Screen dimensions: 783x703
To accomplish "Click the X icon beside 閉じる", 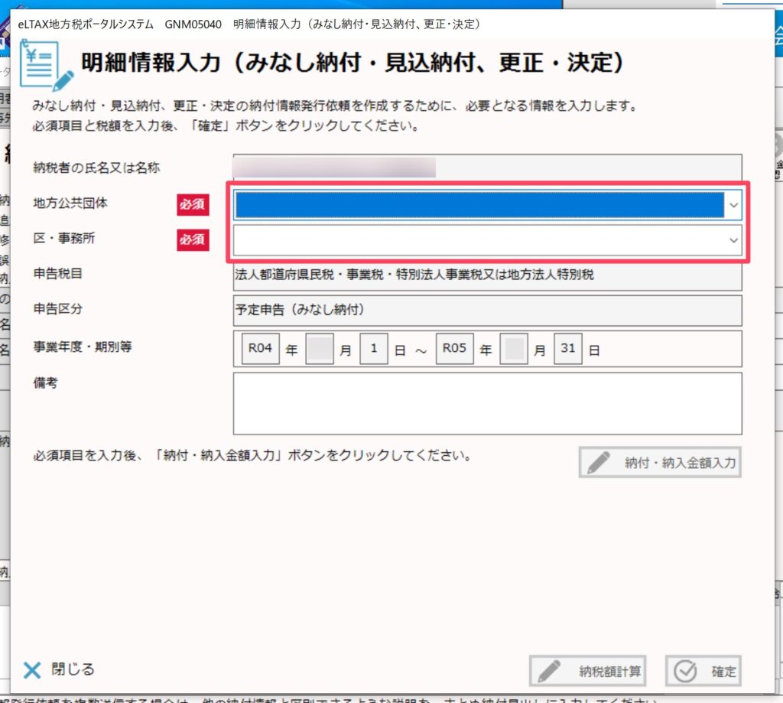I will click(x=32, y=670).
